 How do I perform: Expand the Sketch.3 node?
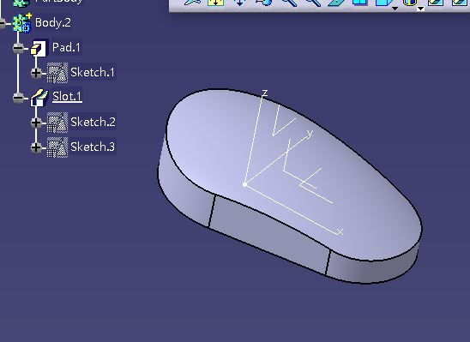(36, 147)
